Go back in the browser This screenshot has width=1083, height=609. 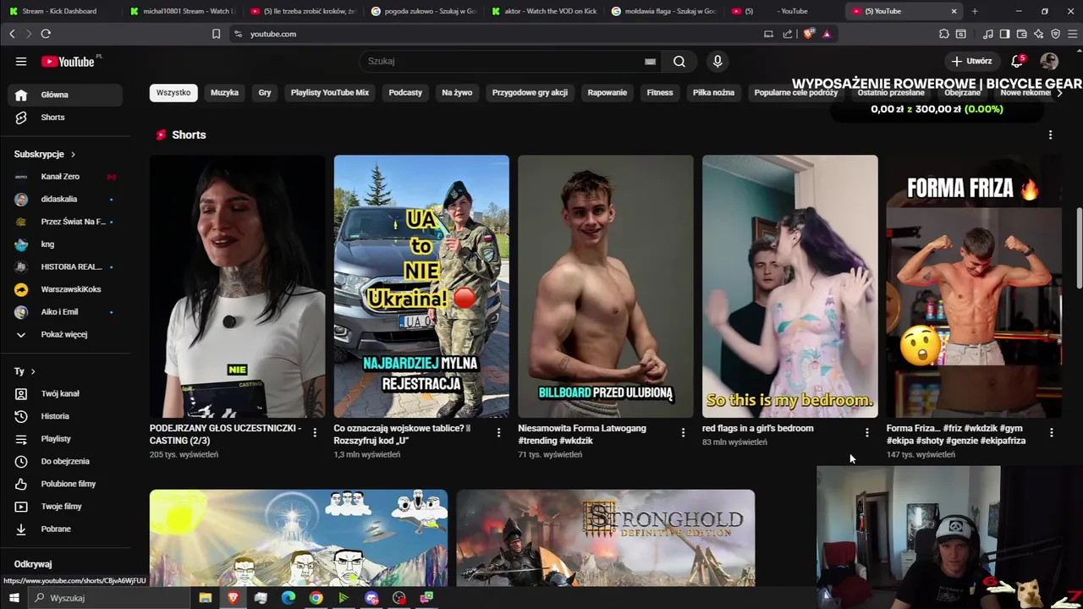click(12, 34)
